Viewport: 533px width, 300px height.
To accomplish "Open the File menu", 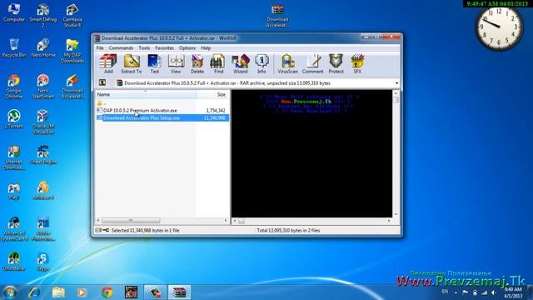I will [x=100, y=48].
